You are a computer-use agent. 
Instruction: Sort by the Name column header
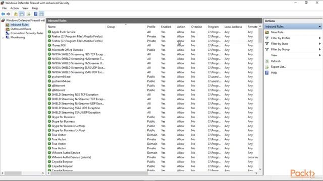51,27
